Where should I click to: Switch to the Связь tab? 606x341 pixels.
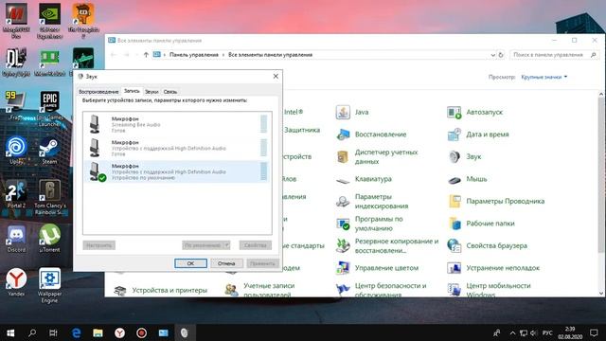coord(170,92)
